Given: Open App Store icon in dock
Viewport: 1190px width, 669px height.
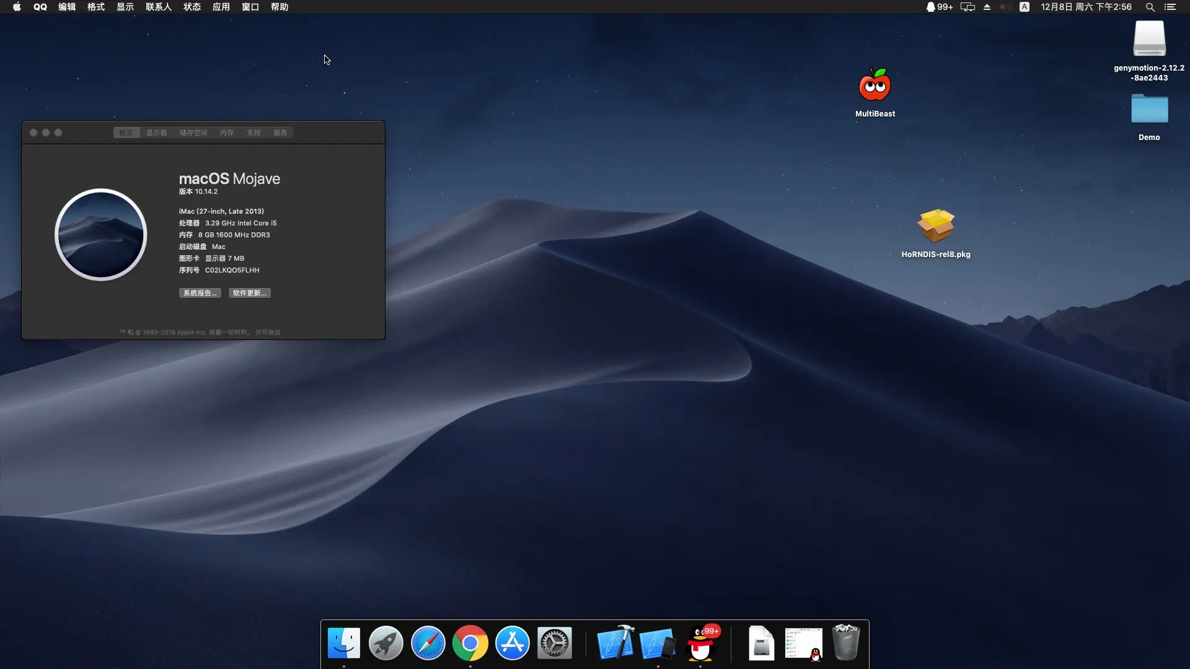Looking at the screenshot, I should coord(512,643).
